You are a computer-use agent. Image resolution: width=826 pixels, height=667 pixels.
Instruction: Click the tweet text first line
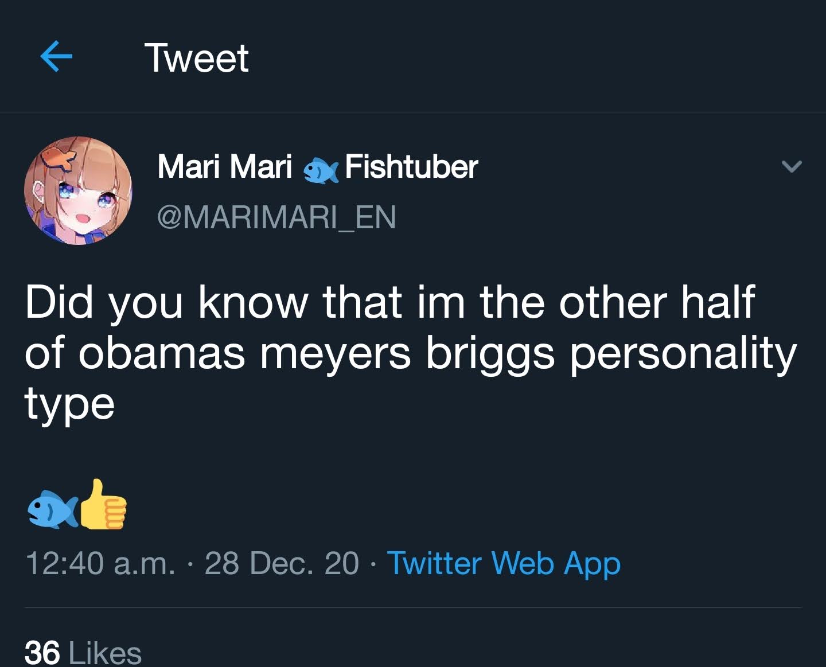point(390,302)
